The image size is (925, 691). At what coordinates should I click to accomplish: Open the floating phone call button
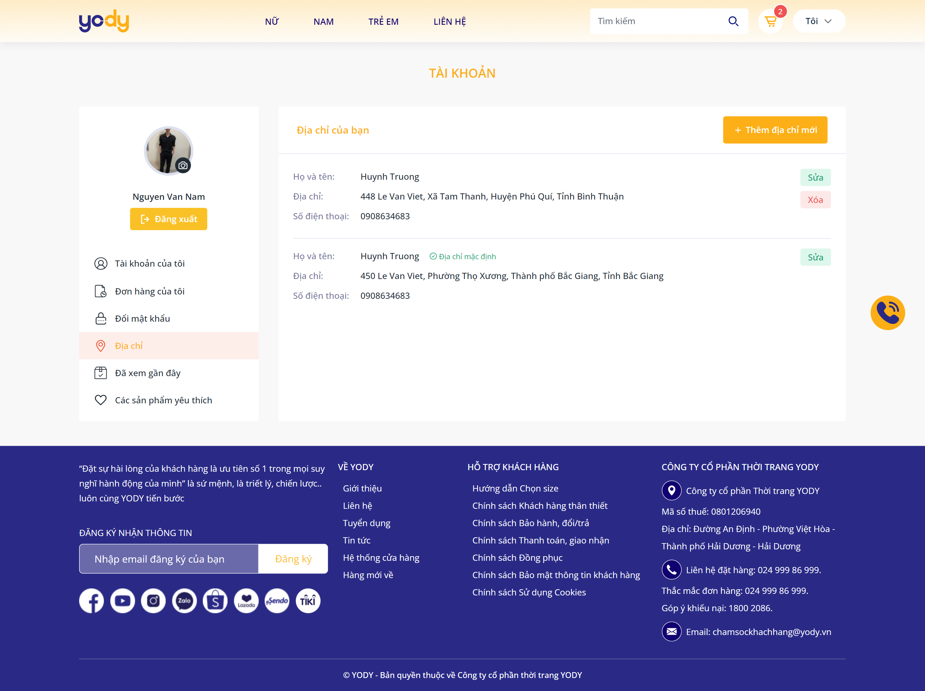point(887,313)
